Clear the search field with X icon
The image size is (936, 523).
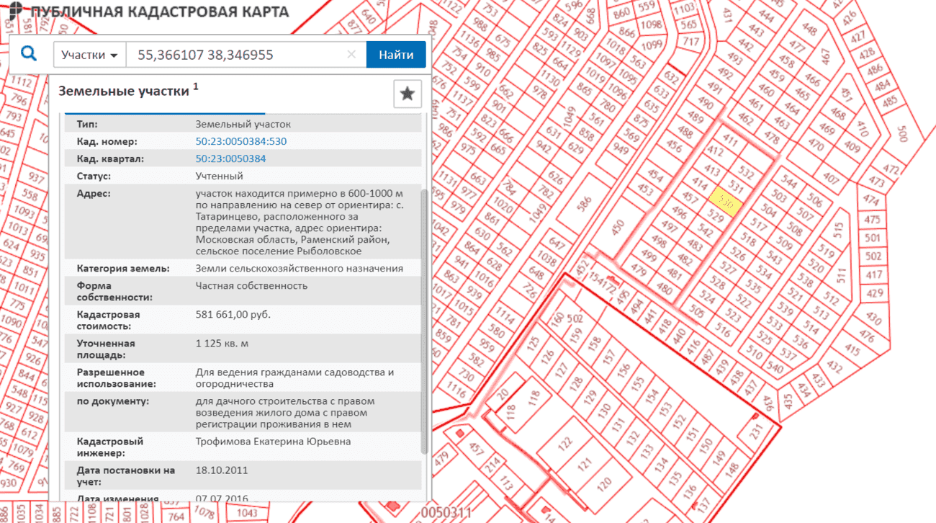click(x=351, y=55)
